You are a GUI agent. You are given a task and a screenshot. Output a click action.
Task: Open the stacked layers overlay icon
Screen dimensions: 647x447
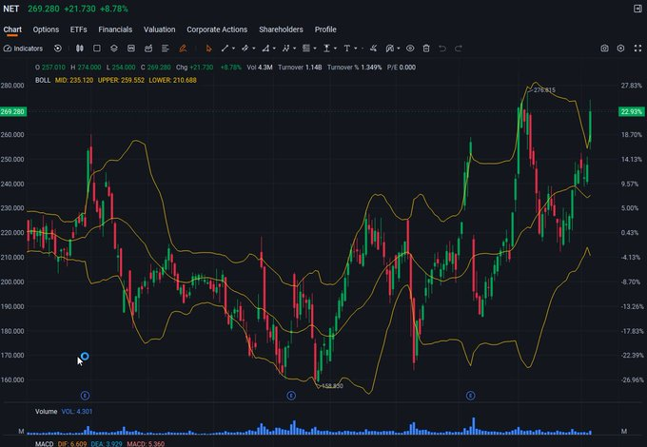[114, 49]
